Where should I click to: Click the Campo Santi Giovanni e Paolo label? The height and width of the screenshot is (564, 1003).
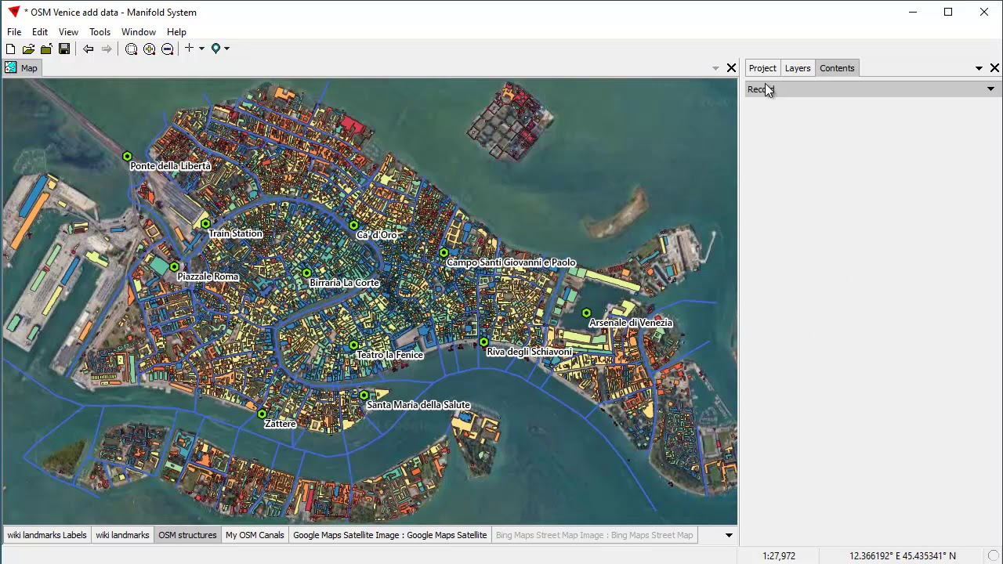(x=511, y=262)
